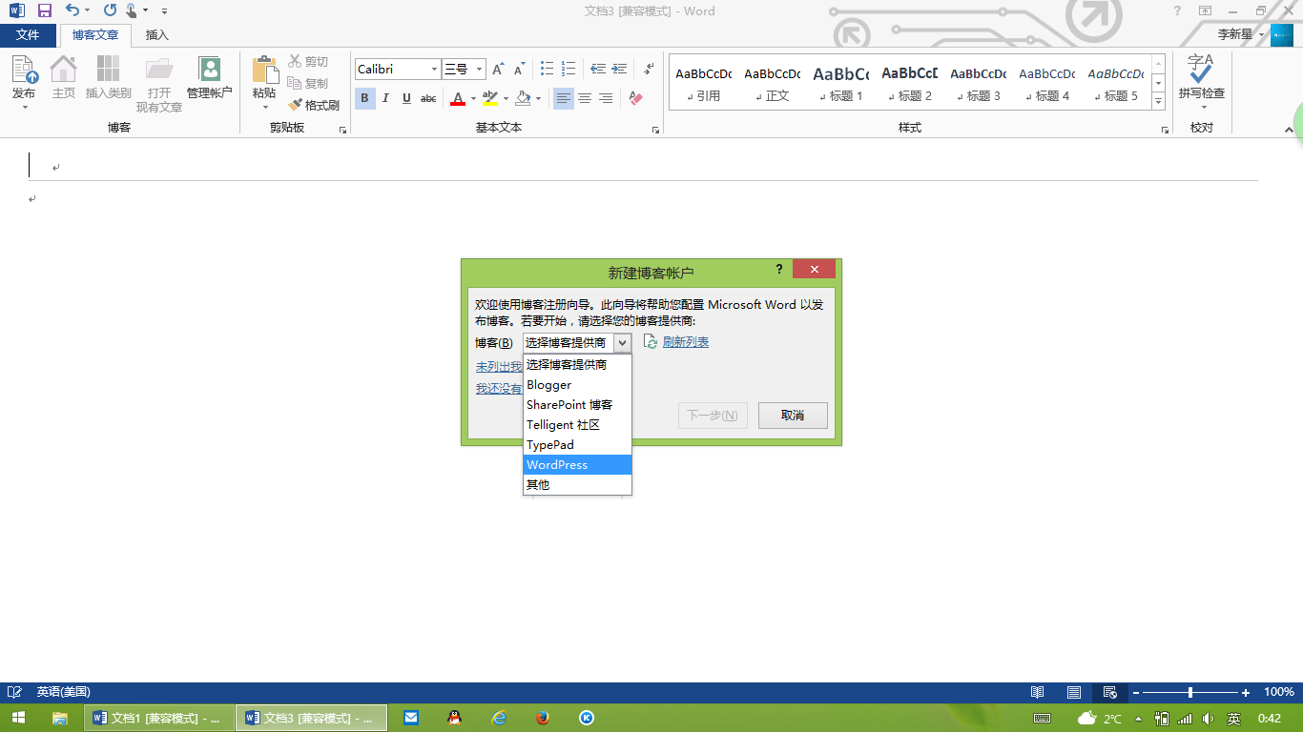The image size is (1303, 732).
Task: Click the Grow Font icon
Action: pos(497,70)
